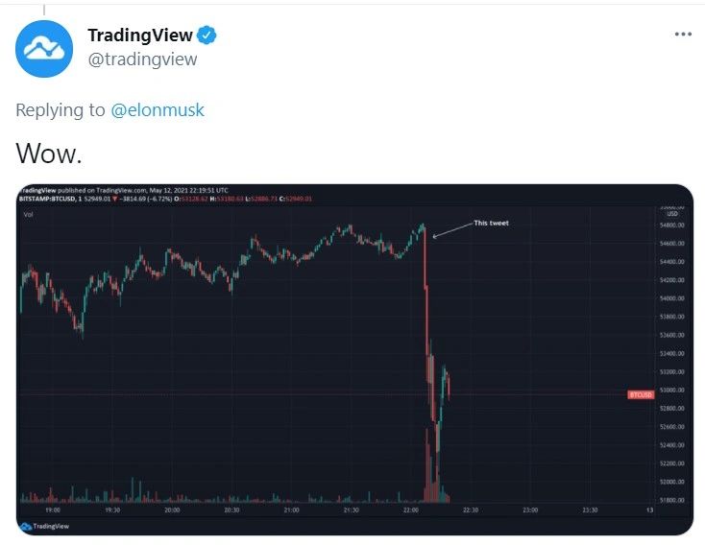Click the USD currency label on axis
The width and height of the screenshot is (705, 545).
point(672,213)
